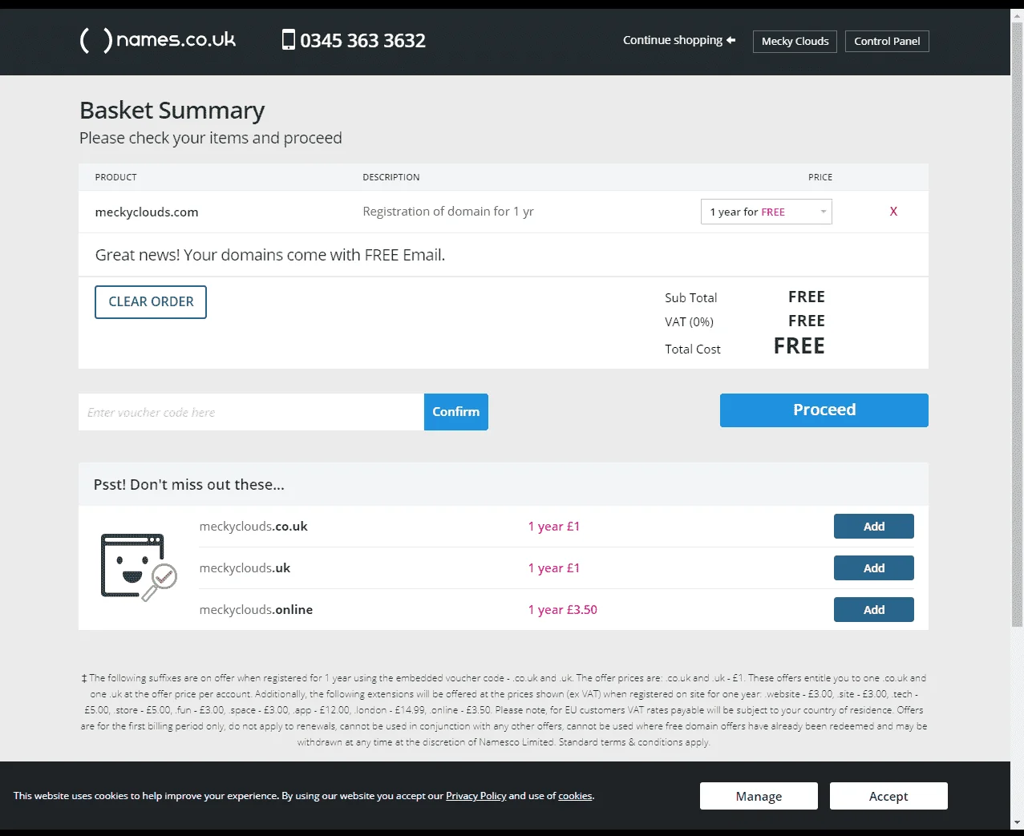This screenshot has width=1024, height=836.
Task: Open the cookies link
Action: pyautogui.click(x=575, y=796)
